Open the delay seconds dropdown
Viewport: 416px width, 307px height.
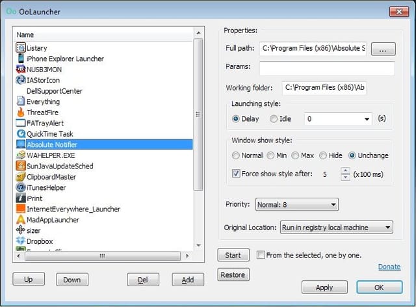(x=367, y=119)
